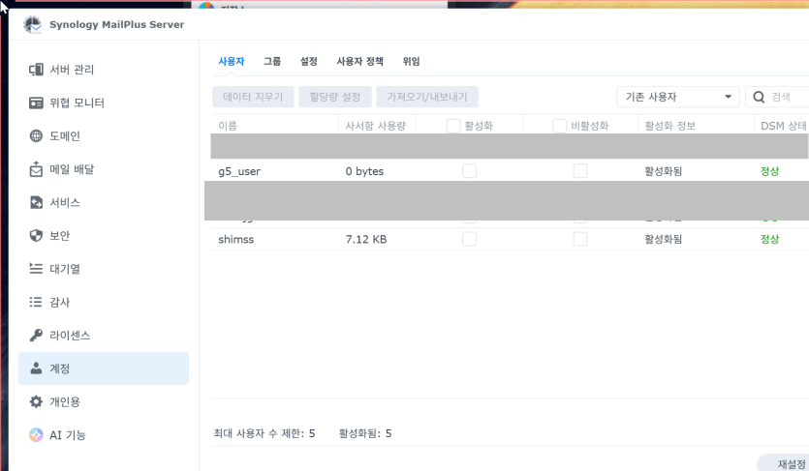Image resolution: width=809 pixels, height=471 pixels.
Task: Open 대기열 section
Action: [x=104, y=268]
